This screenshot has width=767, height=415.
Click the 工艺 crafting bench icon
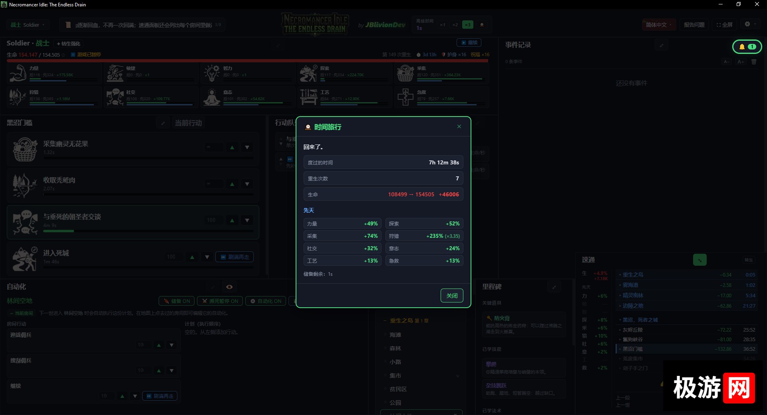[x=308, y=97]
